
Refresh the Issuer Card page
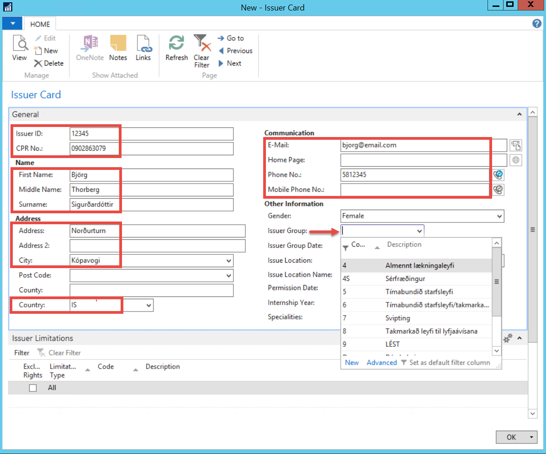point(176,48)
